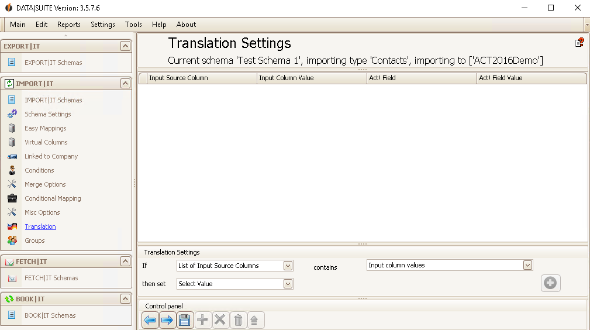Open Conditional Mapping page
590x330 pixels.
53,198
